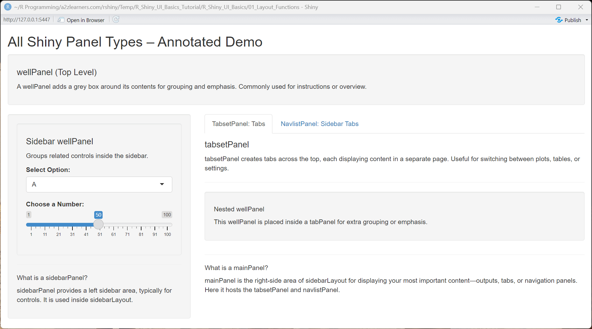Click the heading All Shiny Panel Types
This screenshot has width=592, height=329.
point(135,42)
